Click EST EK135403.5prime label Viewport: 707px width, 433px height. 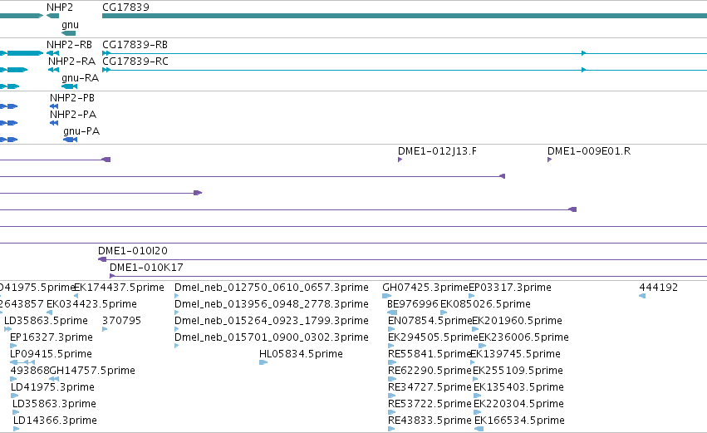[519, 387]
